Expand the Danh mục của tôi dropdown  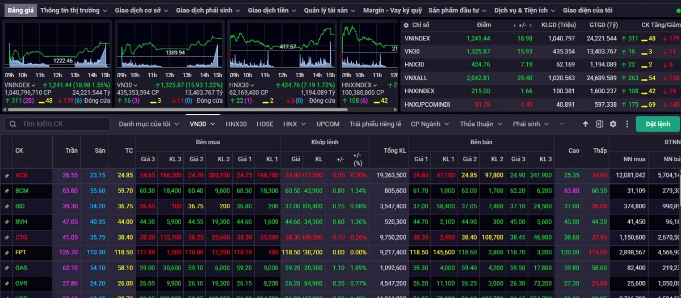tap(148, 124)
